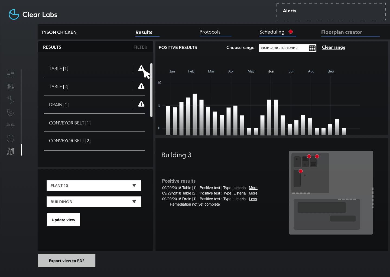
Task: Open the Alerts panel
Action: (331, 12)
